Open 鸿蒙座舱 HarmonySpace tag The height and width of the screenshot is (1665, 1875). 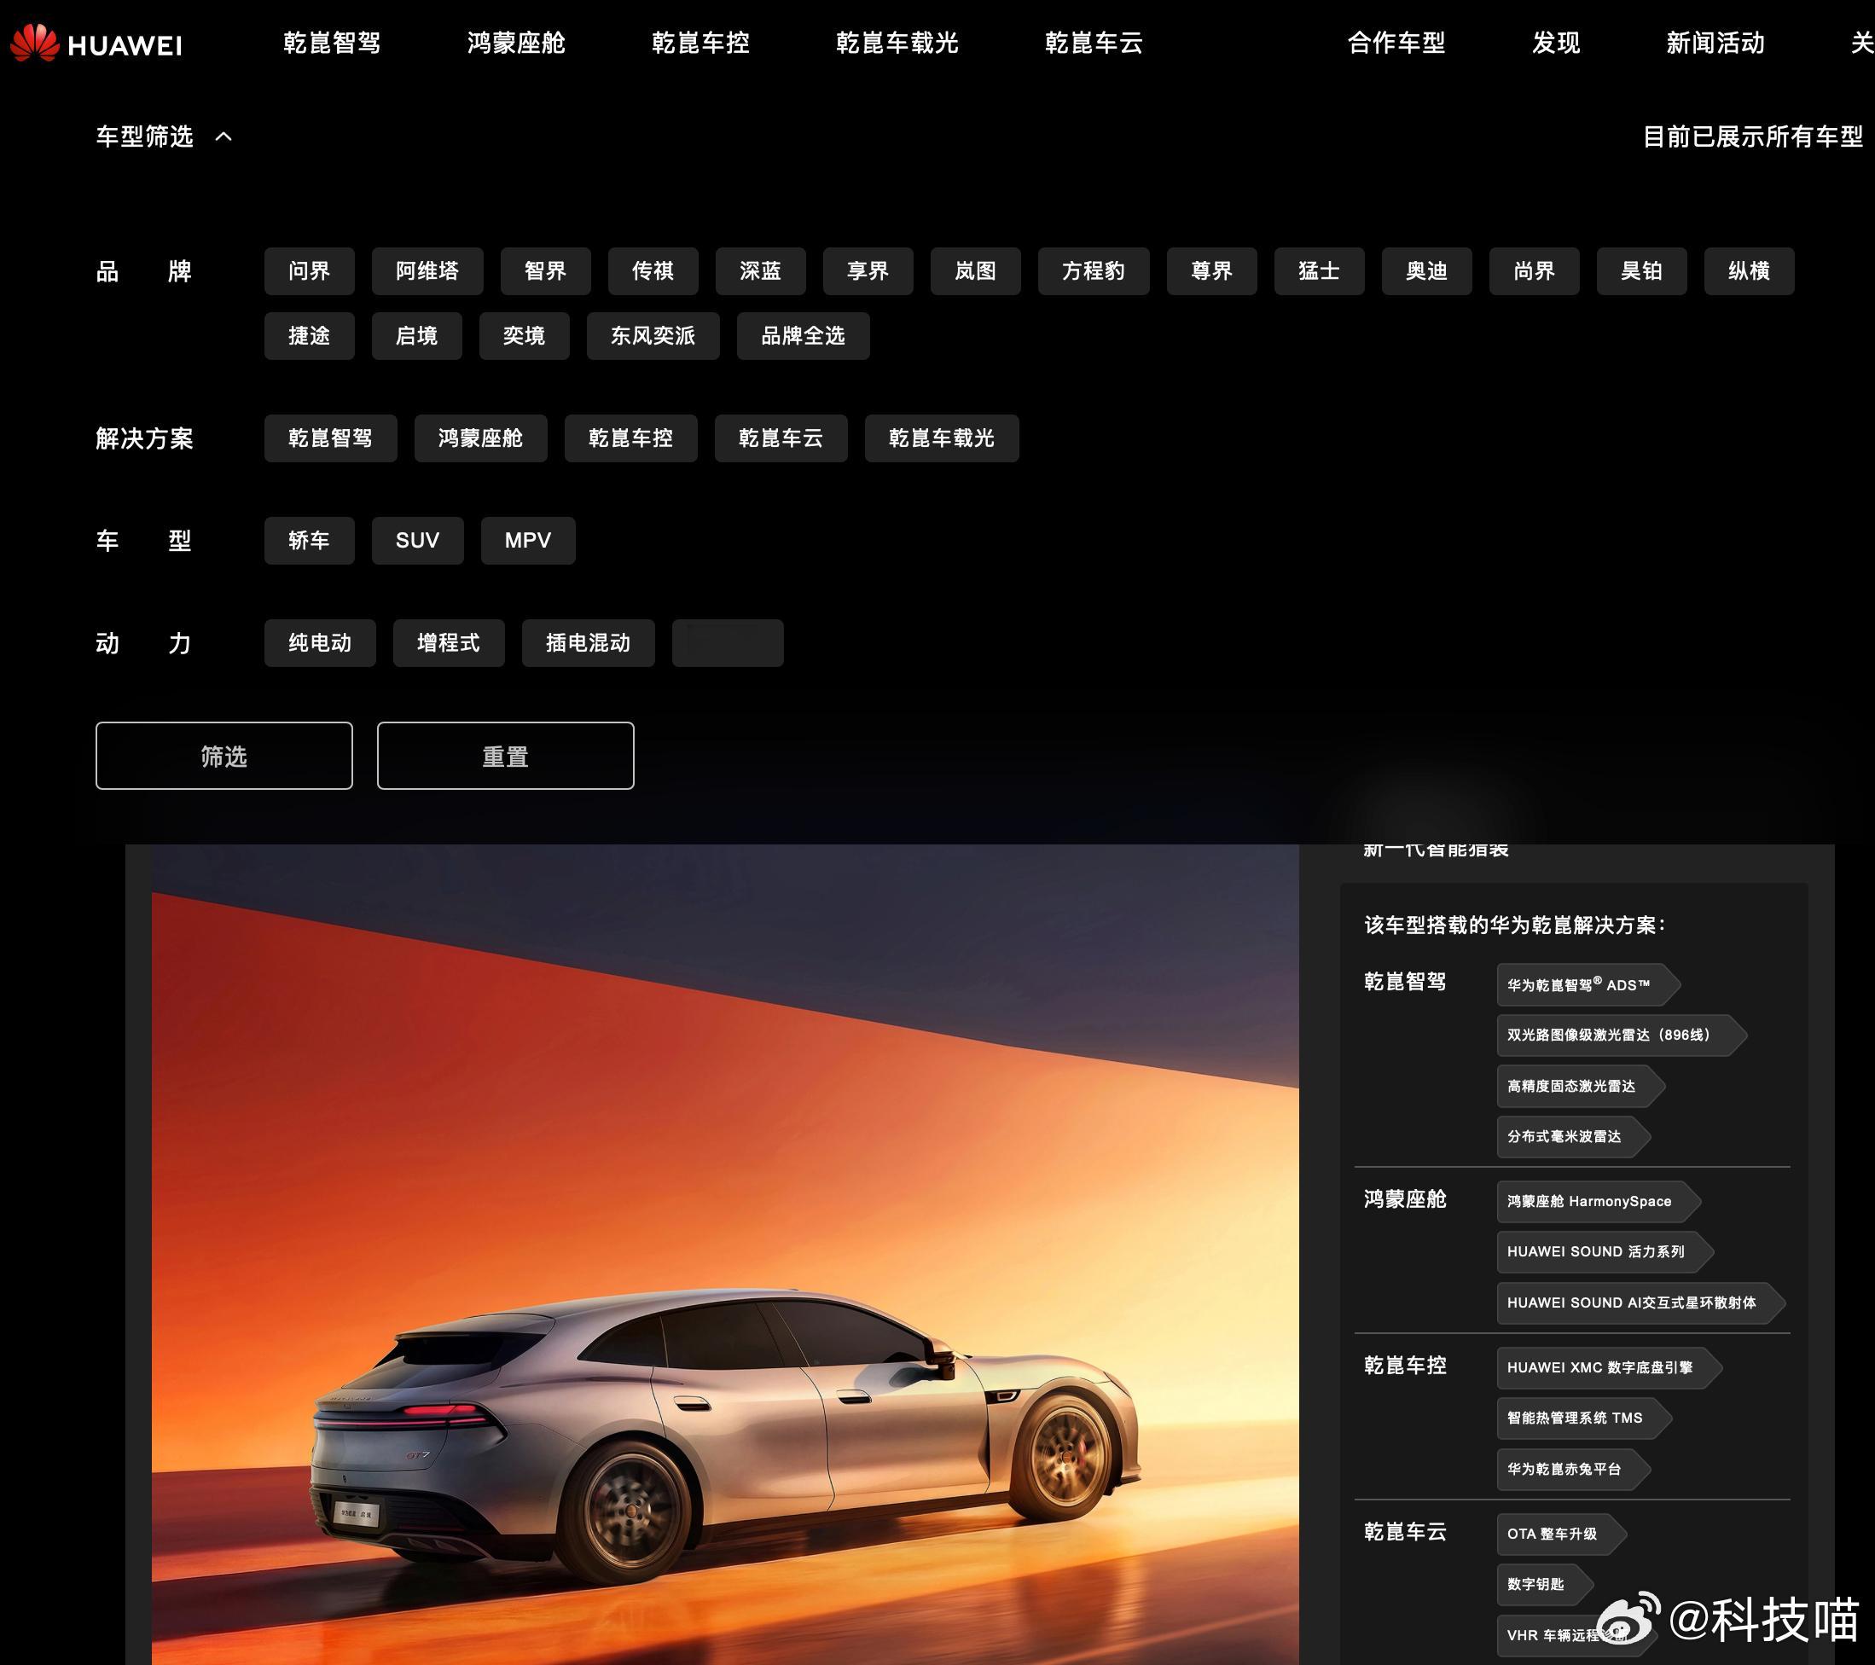pyautogui.click(x=1598, y=1201)
